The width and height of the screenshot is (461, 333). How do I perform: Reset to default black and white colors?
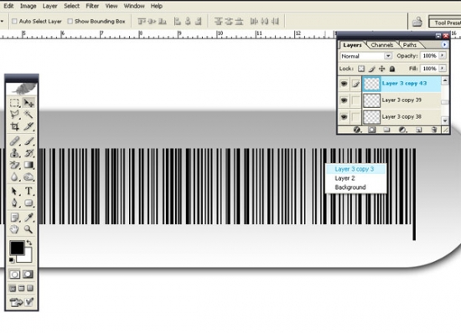12,260
